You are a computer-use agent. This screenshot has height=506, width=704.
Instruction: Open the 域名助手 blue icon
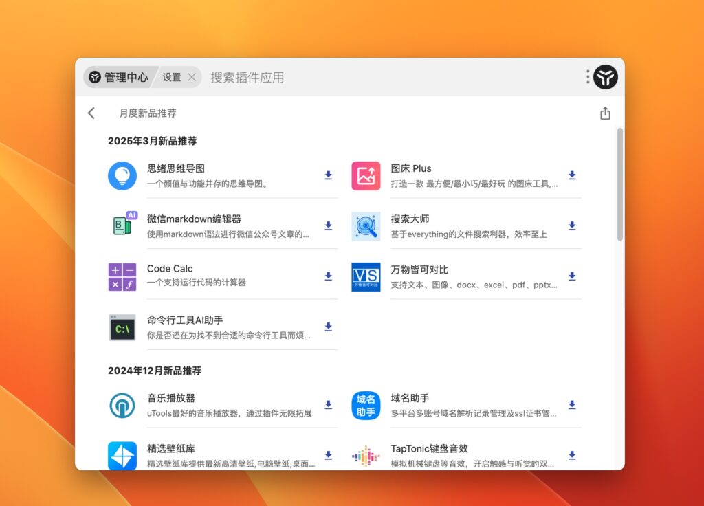(x=366, y=405)
